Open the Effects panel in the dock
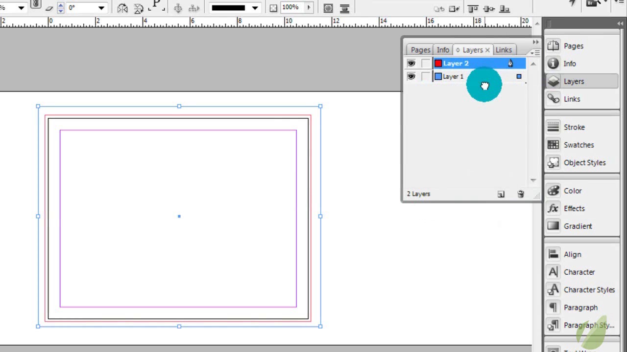This screenshot has width=627, height=352. tap(574, 208)
